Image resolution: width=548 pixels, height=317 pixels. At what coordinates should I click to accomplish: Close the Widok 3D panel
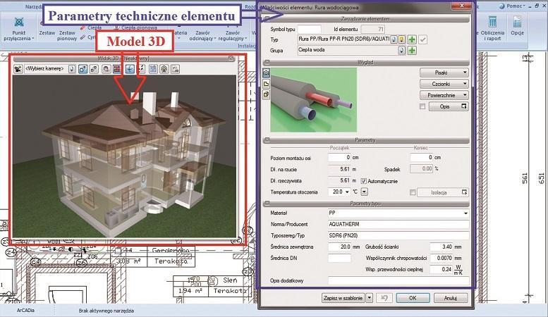[x=231, y=58]
